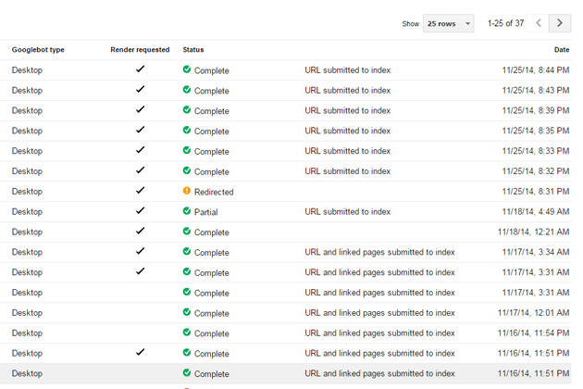Image resolution: width=583 pixels, height=389 pixels.
Task: Sort by the Date column header
Action: 561,50
